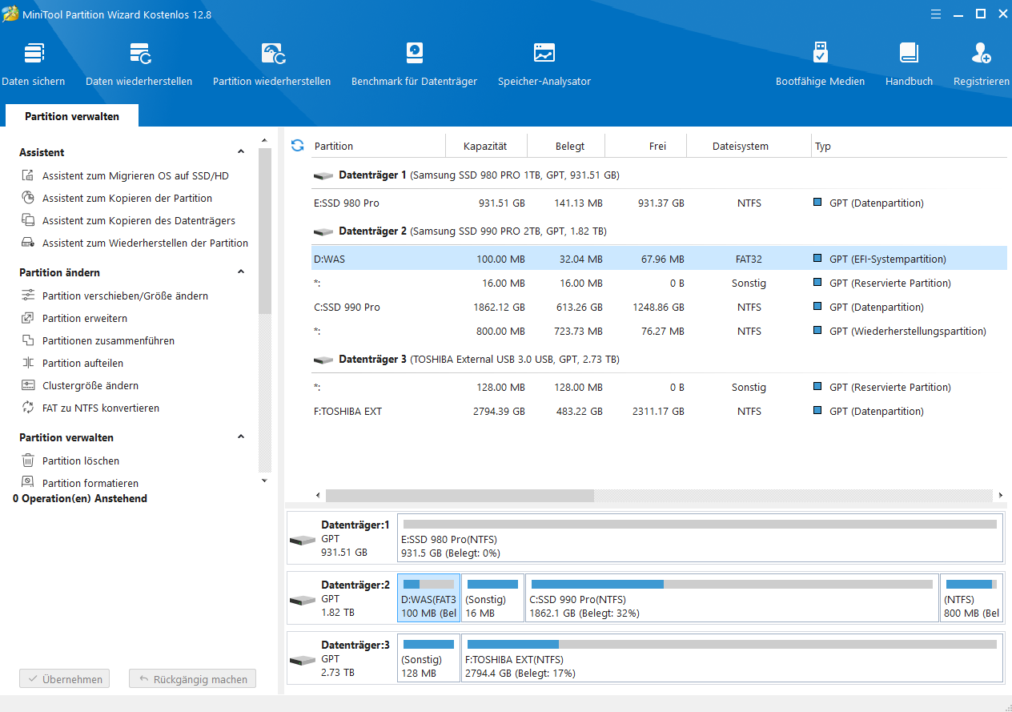
Task: Select C:SSD 990 Pro partition row
Action: tap(659, 307)
